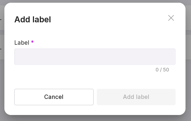The image size is (191, 121).
Task: Click the asterisk next to Label
Action: [x=32, y=42]
